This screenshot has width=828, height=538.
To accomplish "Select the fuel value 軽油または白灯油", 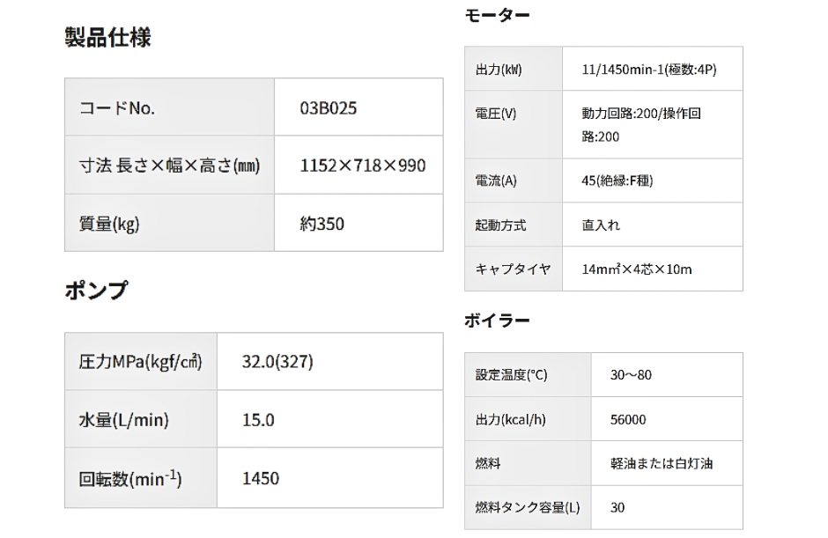I will [x=662, y=463].
